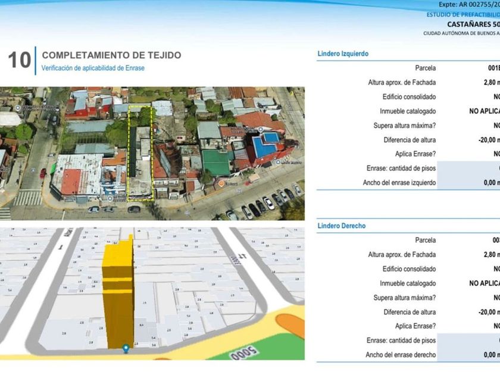Click 'Altura aprox. de Fachada' under Lindero Derecho
Image resolution: width=500 pixels, height=375 pixels.
[402, 255]
